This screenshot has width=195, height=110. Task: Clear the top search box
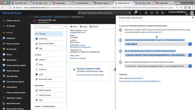click(130, 13)
